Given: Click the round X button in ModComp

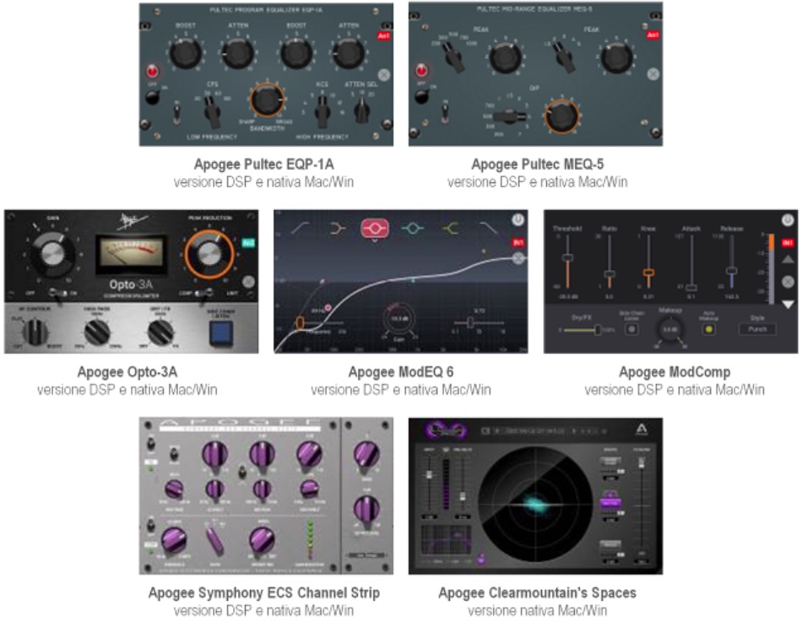Looking at the screenshot, I should tap(788, 282).
